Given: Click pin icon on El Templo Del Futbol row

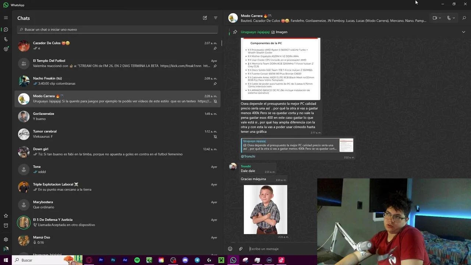Looking at the screenshot, I should pyautogui.click(x=215, y=66).
